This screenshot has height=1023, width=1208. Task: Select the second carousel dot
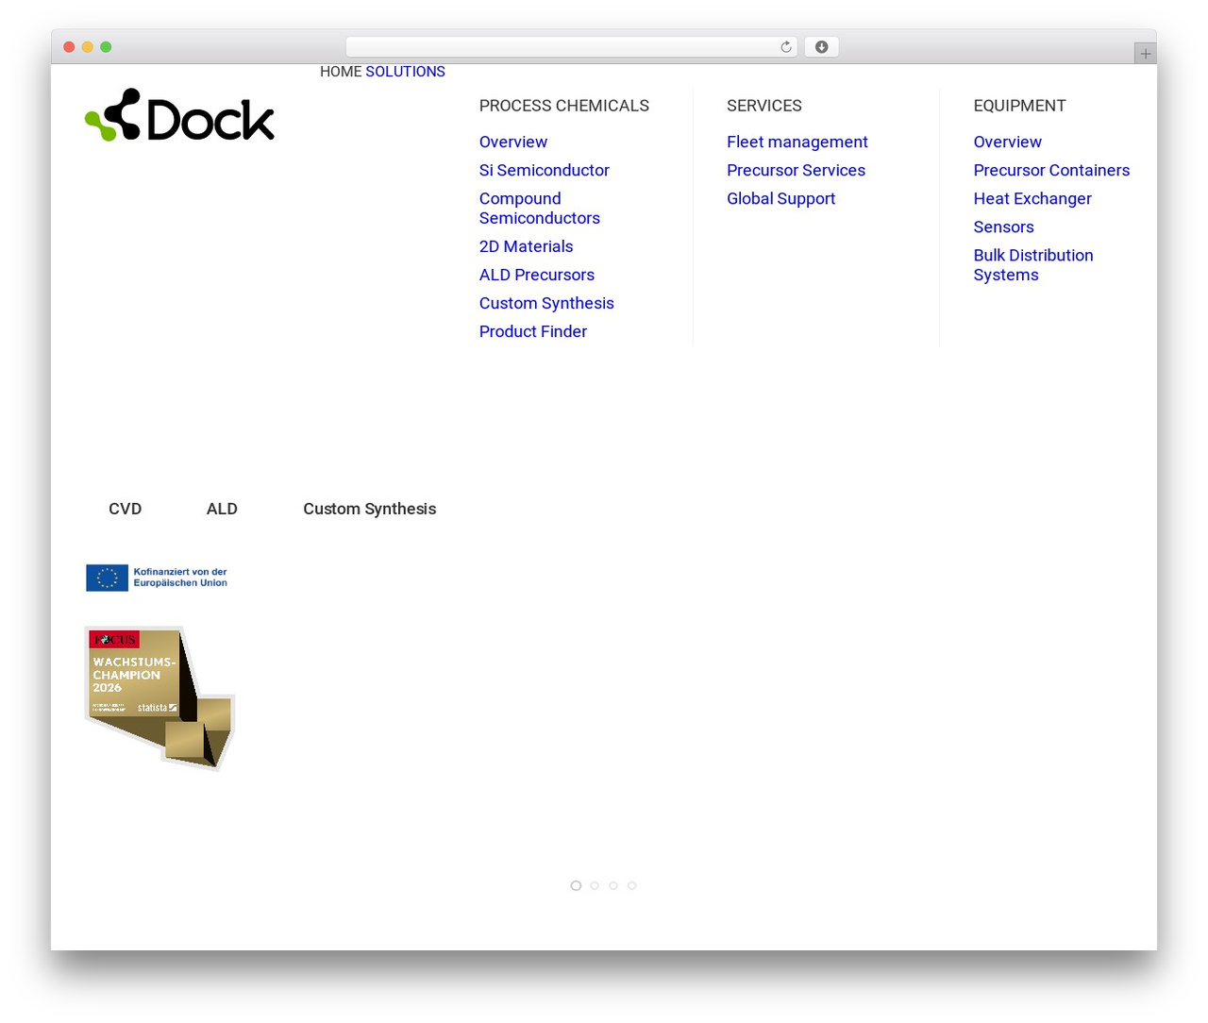(595, 885)
